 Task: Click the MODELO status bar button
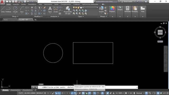[40, 93]
